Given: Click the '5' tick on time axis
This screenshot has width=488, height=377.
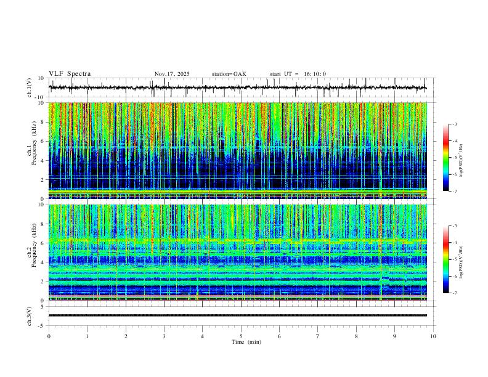Looking at the screenshot, I should (241, 336).
